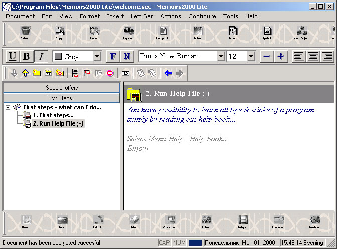Collapse 'First steps - what can I do...' tree

(8, 107)
